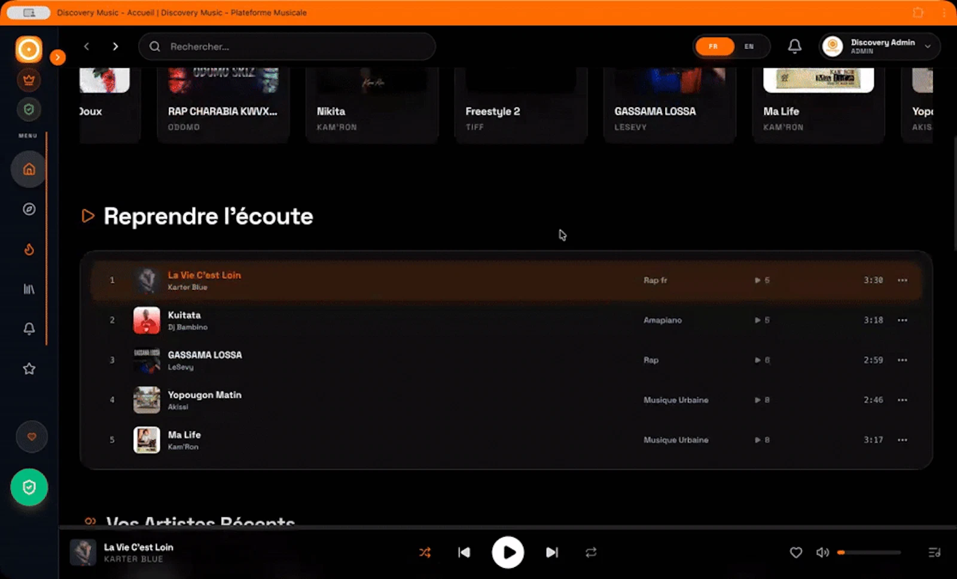957x579 pixels.
Task: Click the 3:30 duration of first track
Action: tap(873, 280)
